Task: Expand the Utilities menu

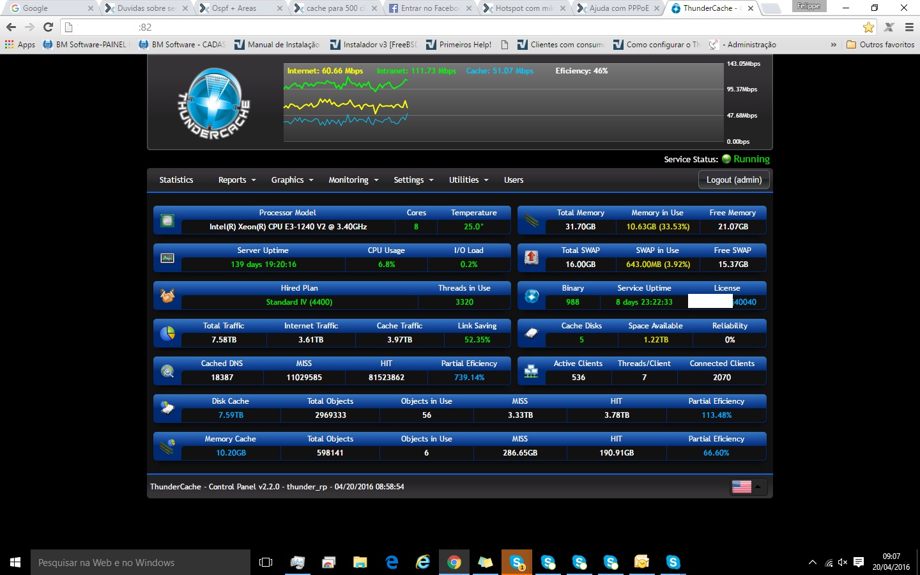Action: click(x=468, y=180)
